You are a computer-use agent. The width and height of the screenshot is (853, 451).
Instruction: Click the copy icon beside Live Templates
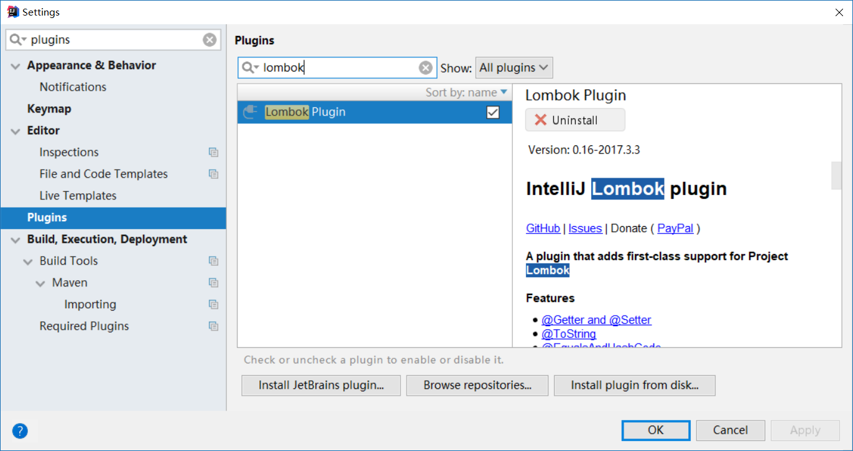tap(213, 196)
